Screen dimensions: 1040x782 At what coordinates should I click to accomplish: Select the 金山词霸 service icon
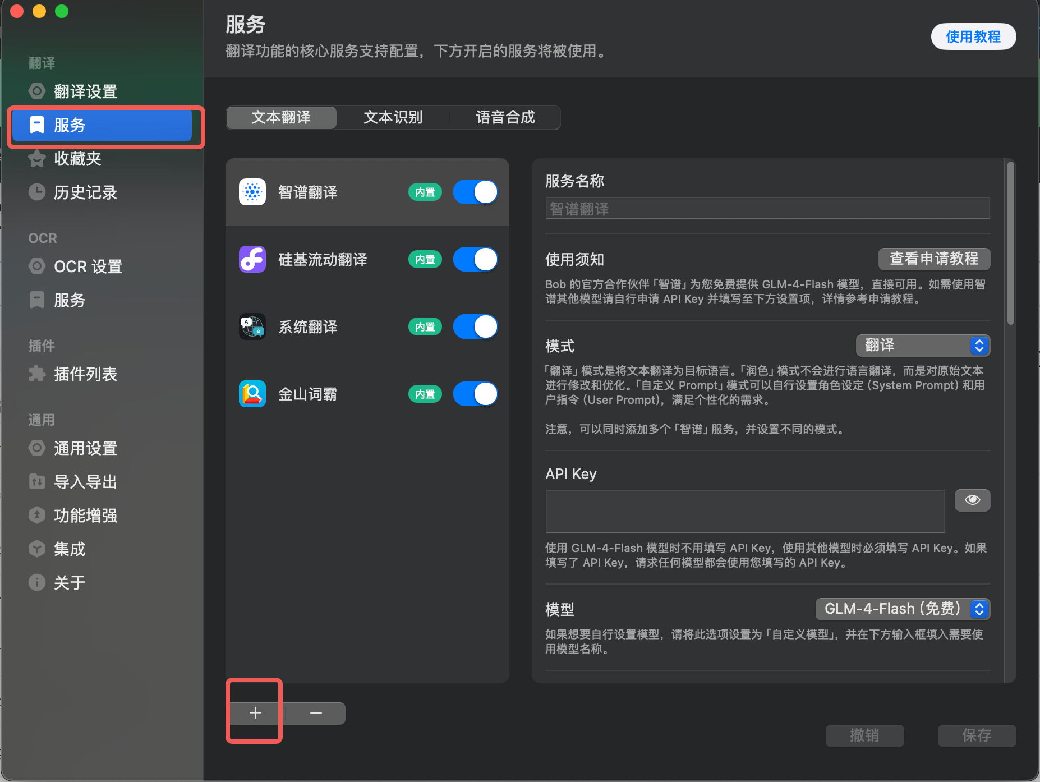(x=252, y=394)
